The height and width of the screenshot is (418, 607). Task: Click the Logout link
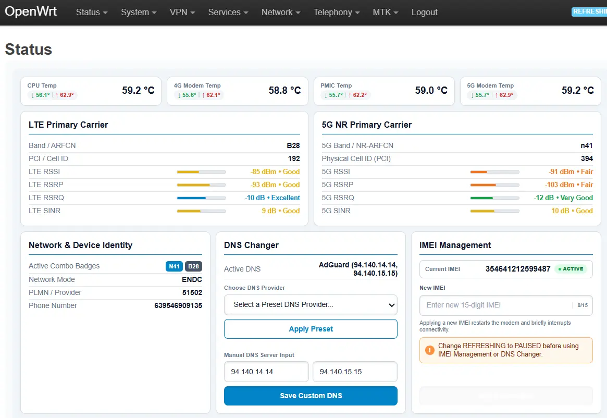(424, 13)
